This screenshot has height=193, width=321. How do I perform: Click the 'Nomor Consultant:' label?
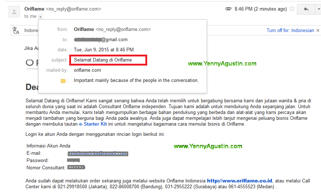(46, 168)
